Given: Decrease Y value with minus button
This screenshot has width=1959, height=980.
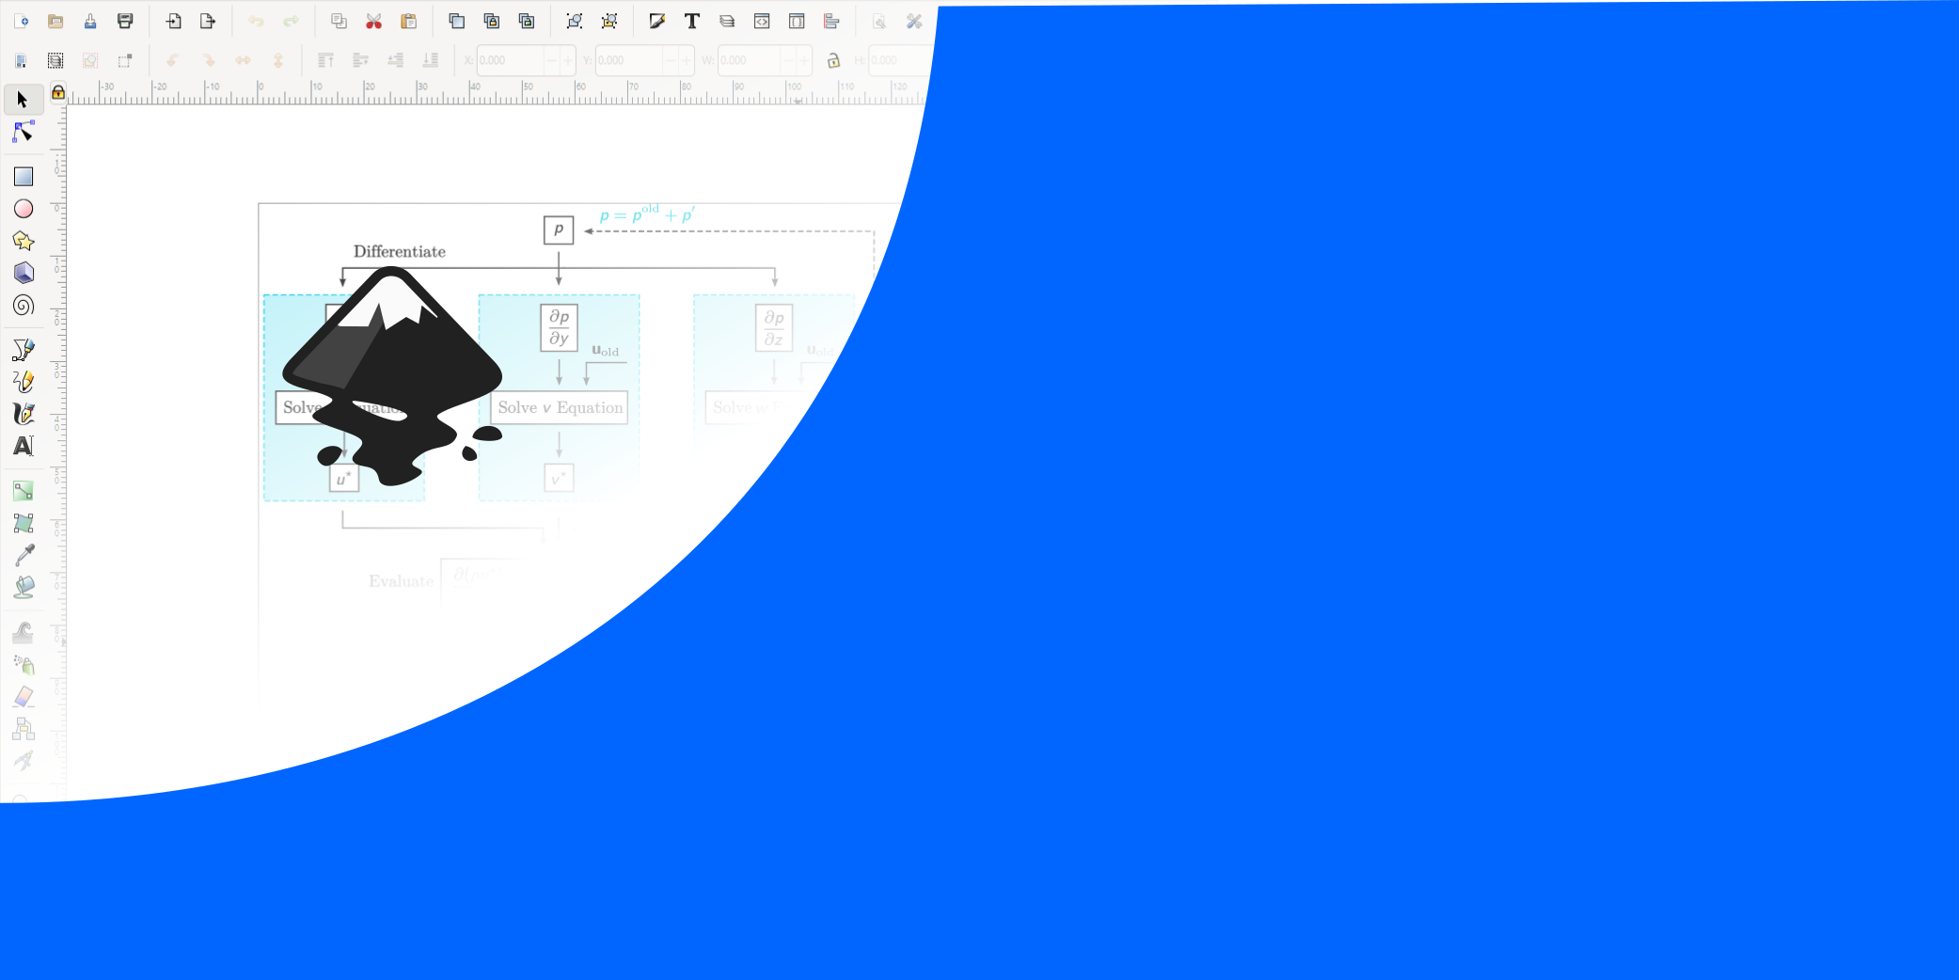Looking at the screenshot, I should click(671, 60).
